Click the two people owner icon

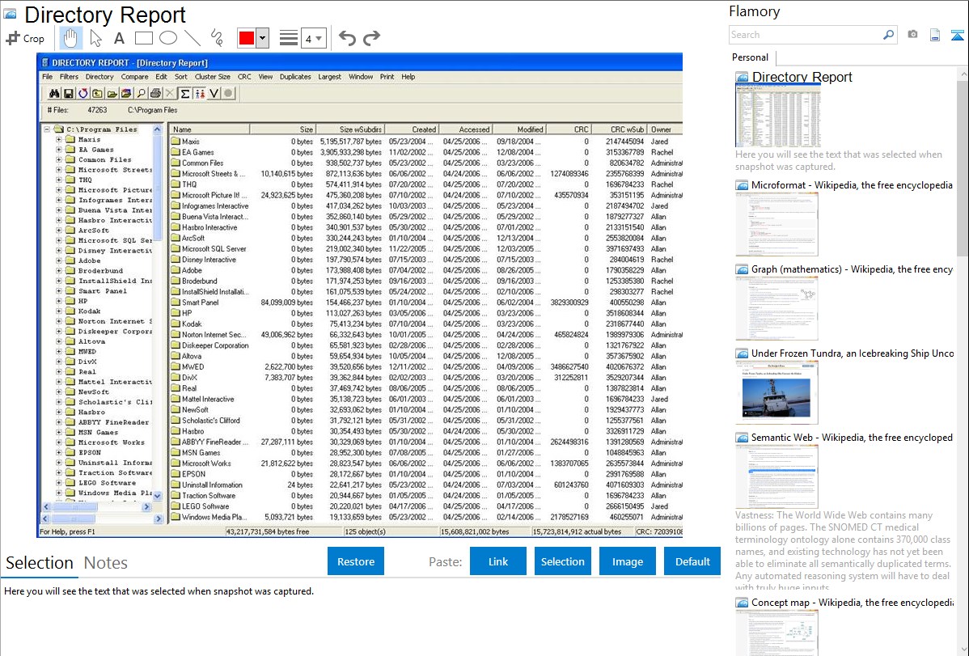(x=200, y=93)
